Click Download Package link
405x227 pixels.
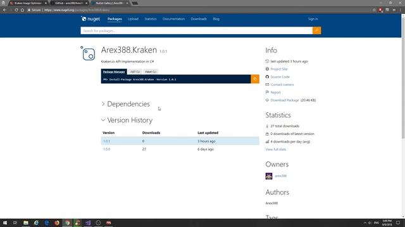click(285, 100)
